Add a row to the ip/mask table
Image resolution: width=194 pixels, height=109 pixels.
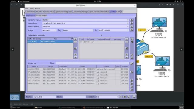tap(127, 39)
